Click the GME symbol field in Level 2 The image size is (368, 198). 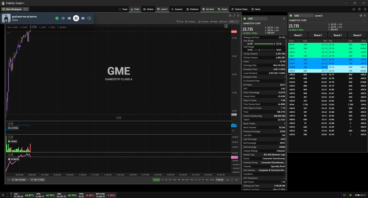[x=304, y=15]
